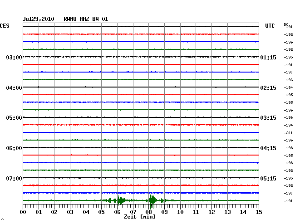This screenshot has height=224, width=295.
Task: Click the -194 DC value beside 02:15
Action: point(288,88)
